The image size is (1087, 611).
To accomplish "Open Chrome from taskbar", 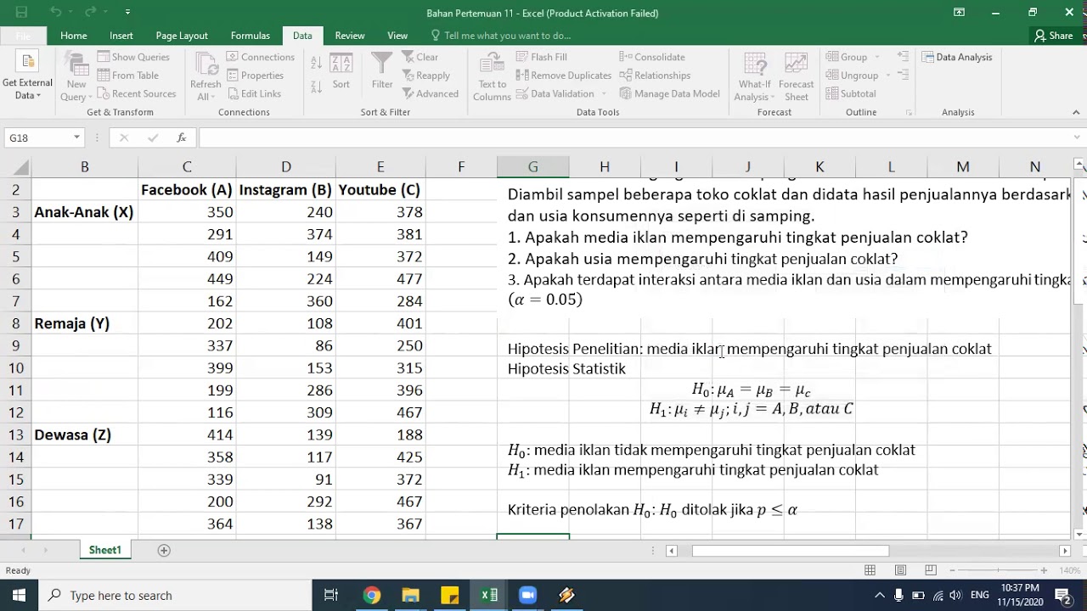I will pos(371,595).
